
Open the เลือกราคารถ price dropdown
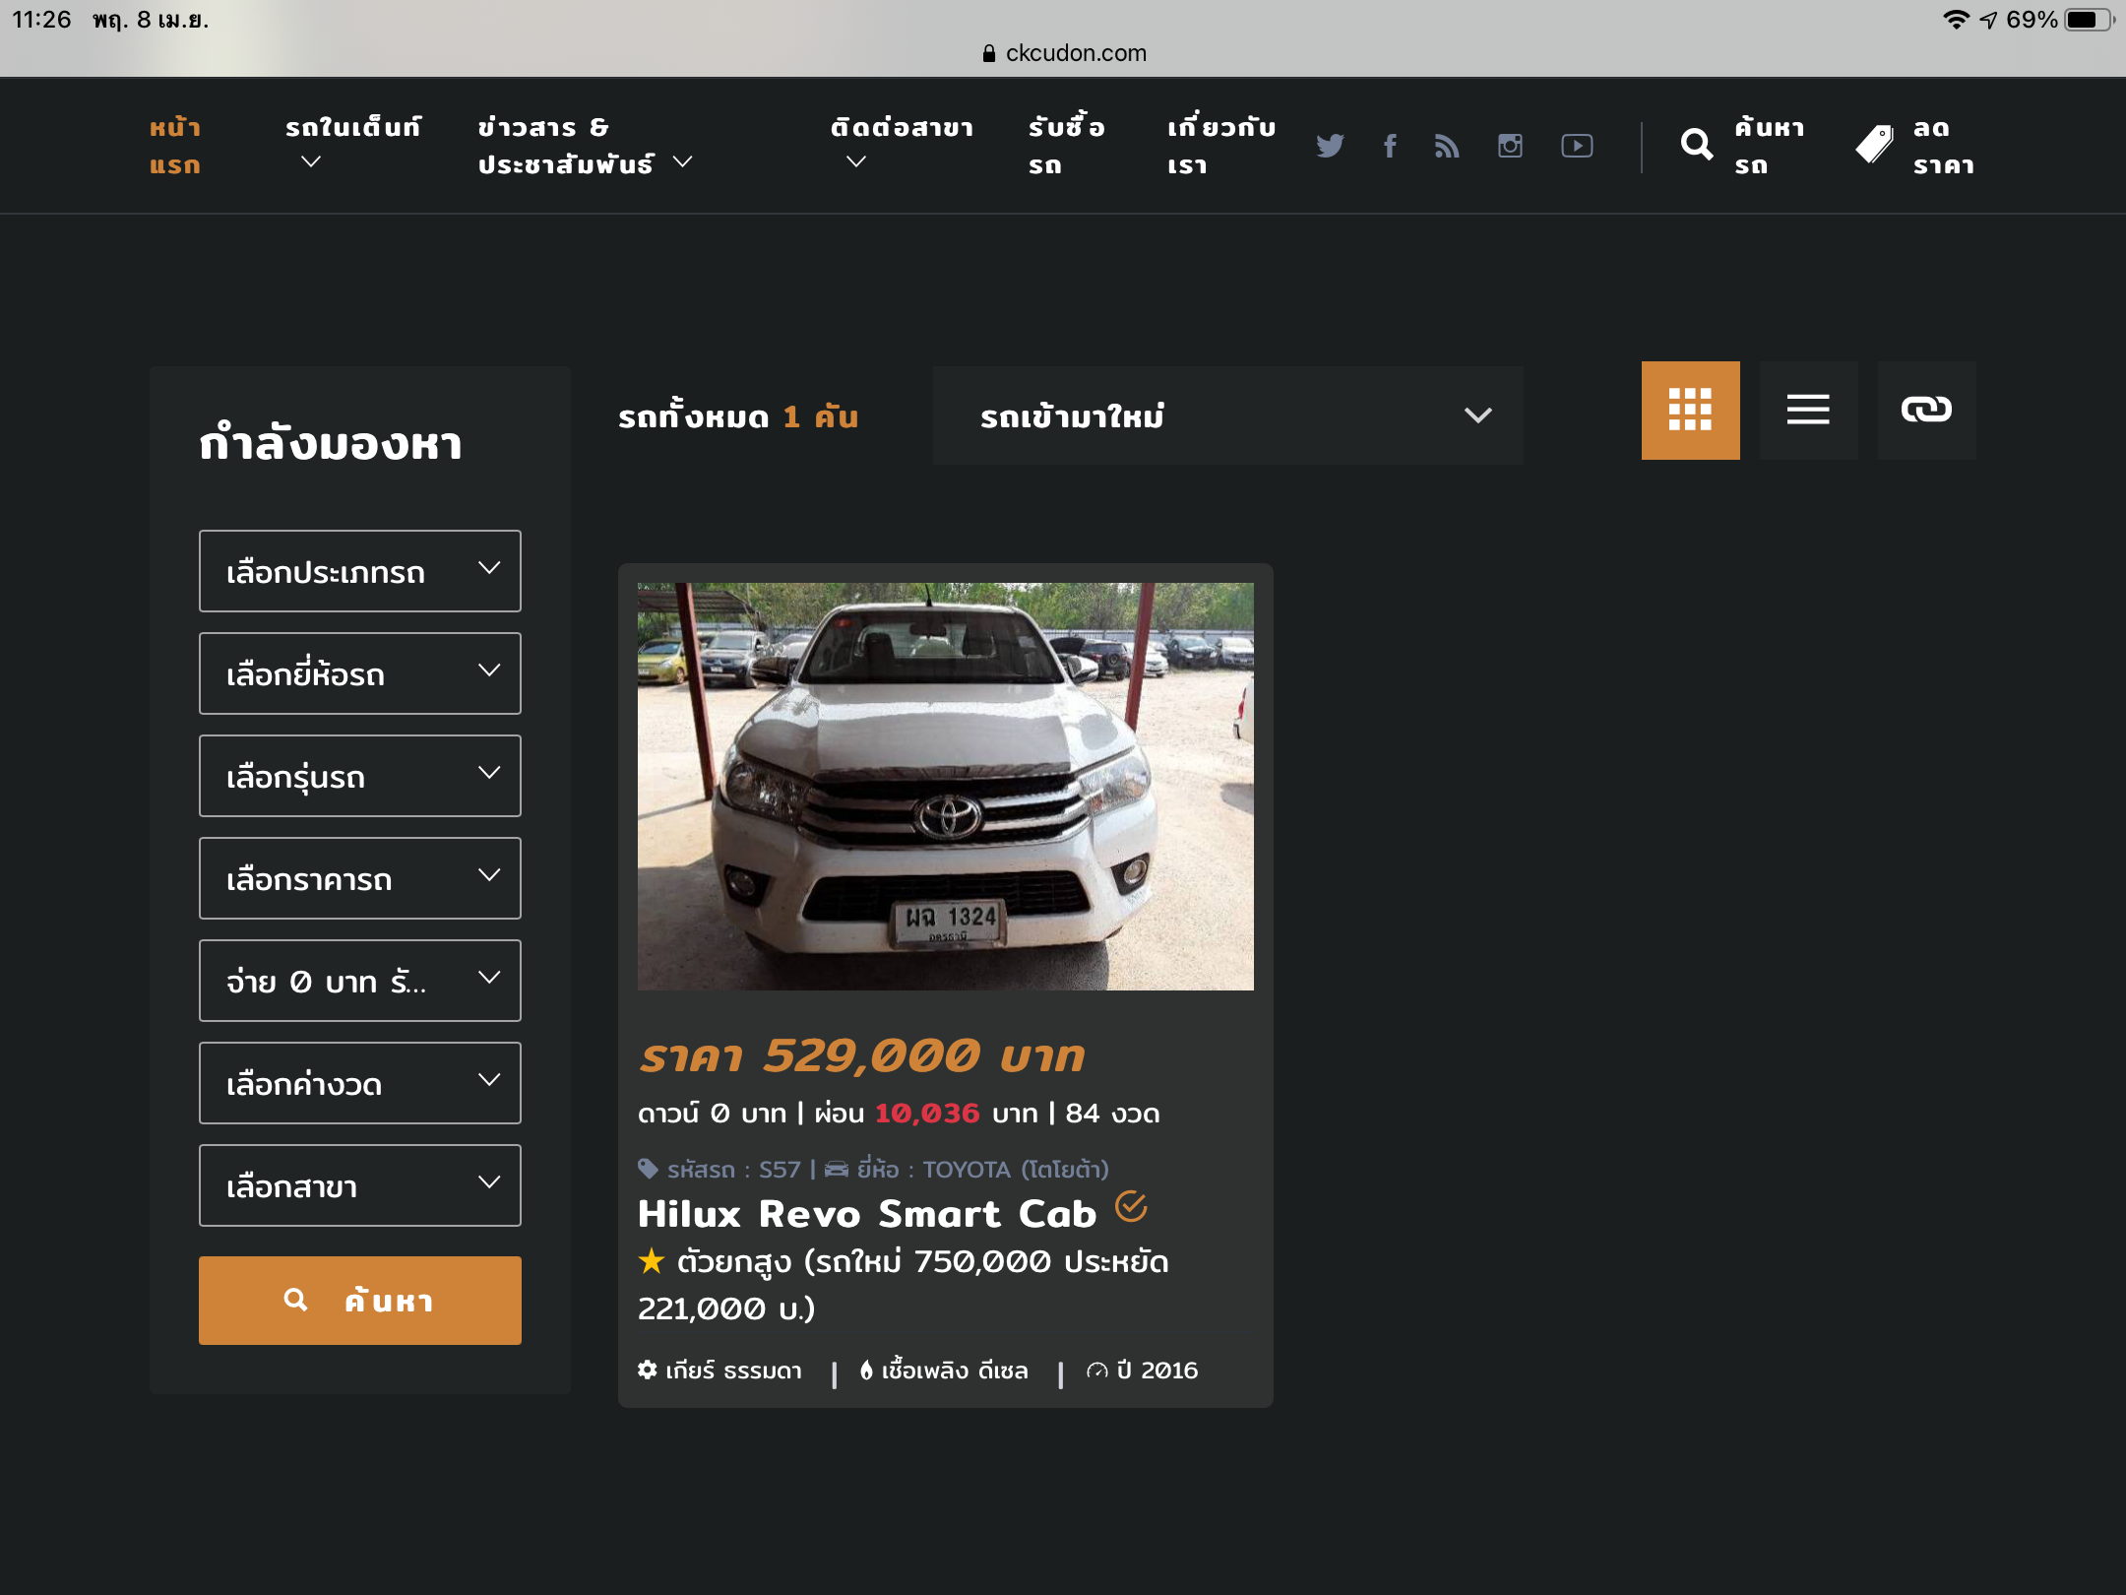(x=359, y=878)
